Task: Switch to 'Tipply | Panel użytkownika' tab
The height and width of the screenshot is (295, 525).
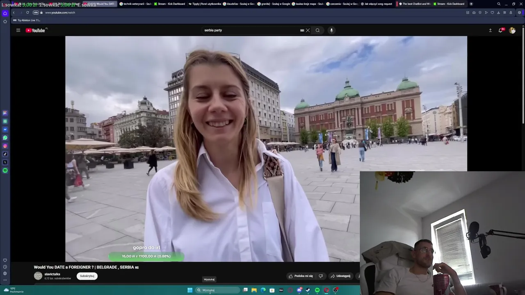Action: tap(204, 4)
